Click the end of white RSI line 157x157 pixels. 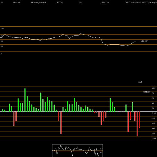tap(139, 42)
